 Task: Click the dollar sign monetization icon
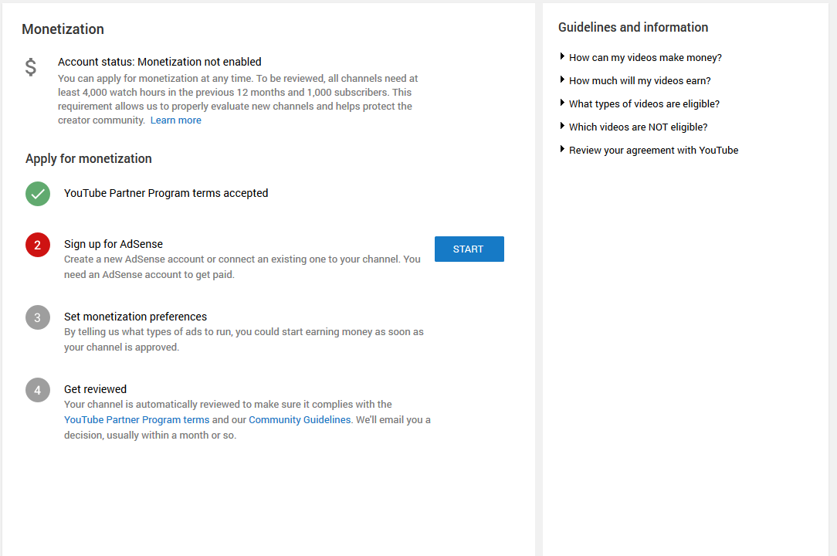pyautogui.click(x=31, y=66)
